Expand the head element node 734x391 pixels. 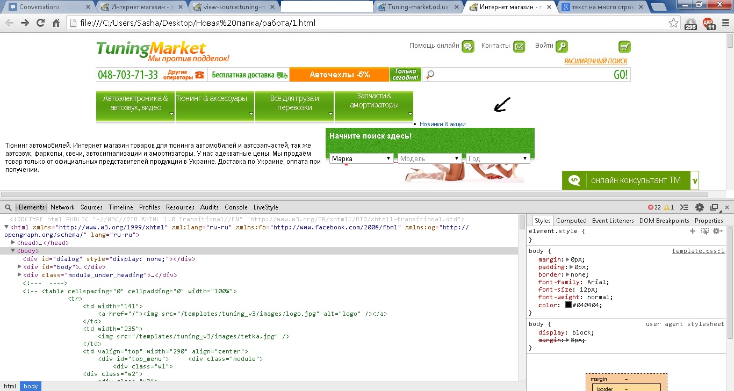pos(13,243)
